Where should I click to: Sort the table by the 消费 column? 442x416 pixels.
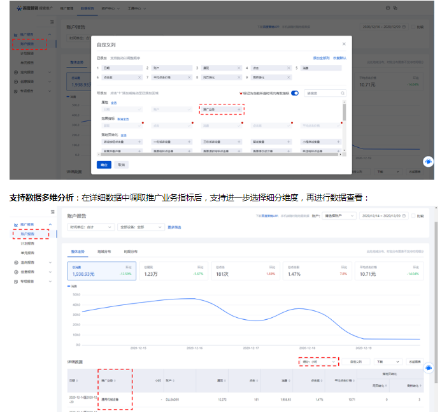coord(289,381)
